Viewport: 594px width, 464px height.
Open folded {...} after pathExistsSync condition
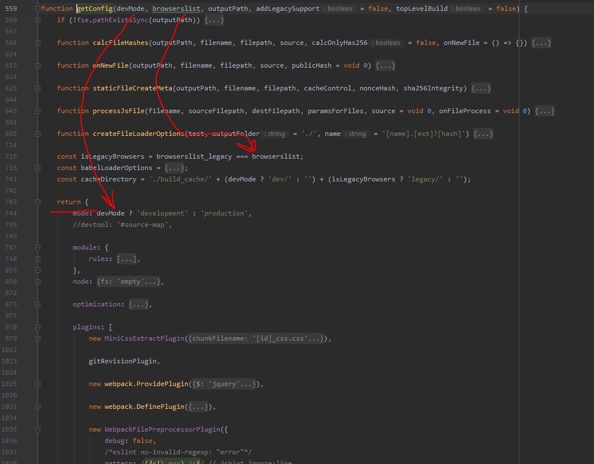tap(214, 20)
